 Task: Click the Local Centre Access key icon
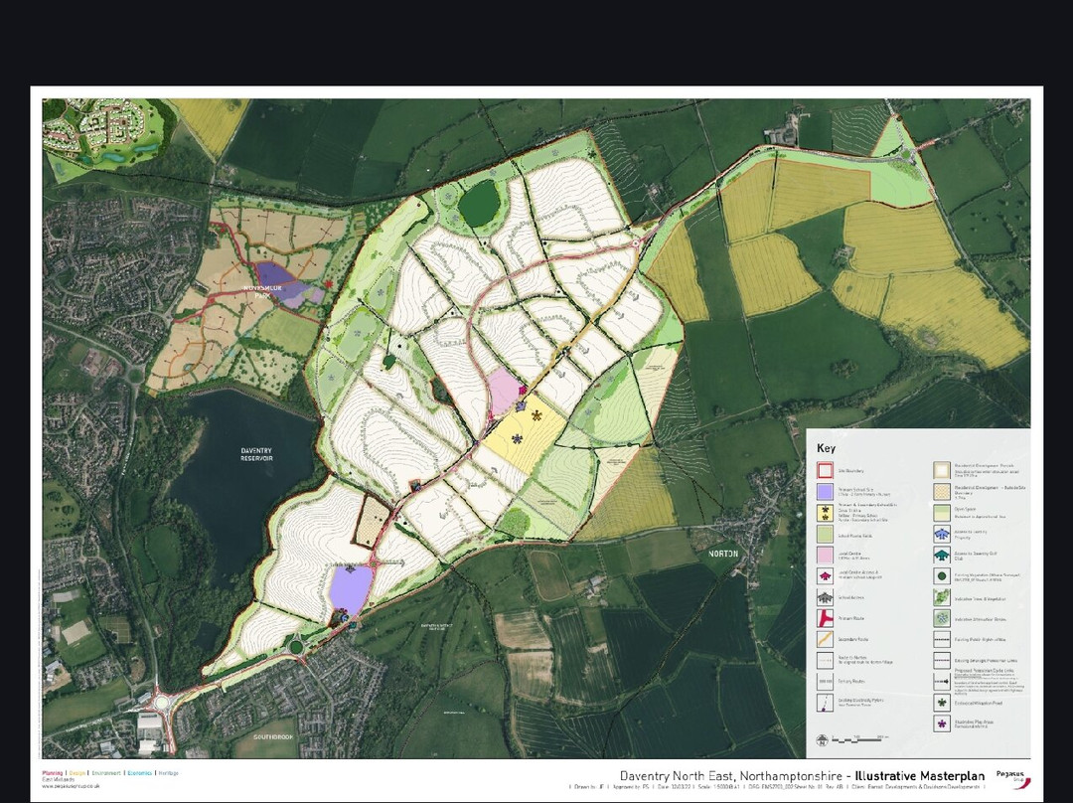[x=825, y=574]
